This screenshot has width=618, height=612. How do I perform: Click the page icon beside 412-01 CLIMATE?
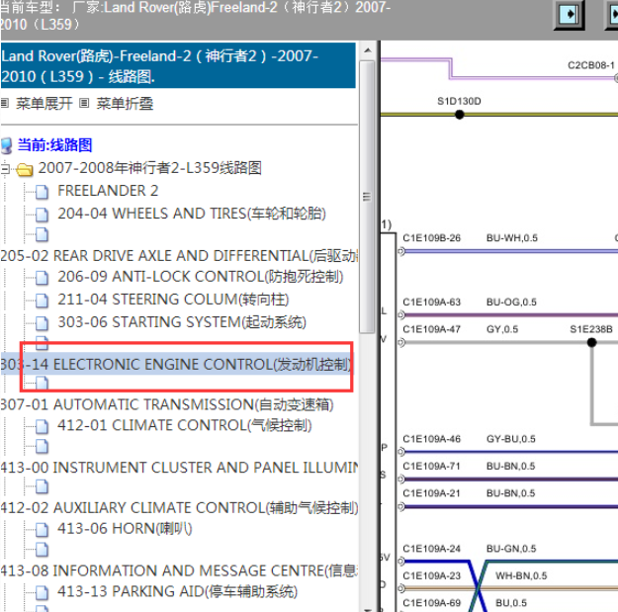[x=42, y=427]
